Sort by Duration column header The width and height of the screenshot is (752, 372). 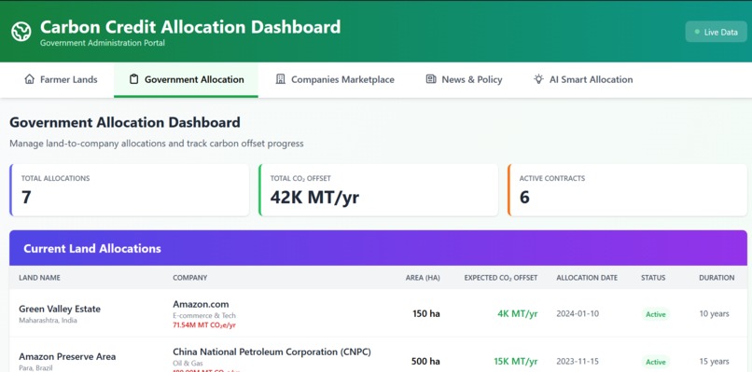click(717, 278)
